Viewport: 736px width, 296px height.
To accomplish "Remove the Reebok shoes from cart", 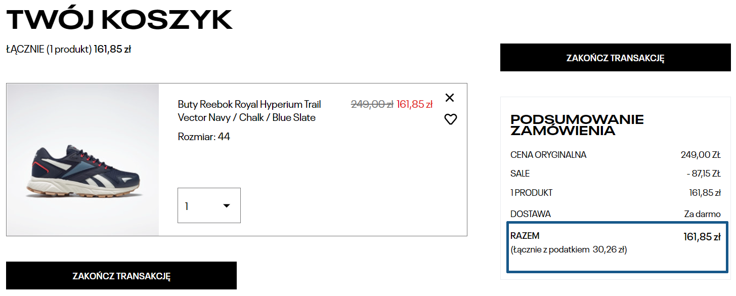I will [x=450, y=98].
